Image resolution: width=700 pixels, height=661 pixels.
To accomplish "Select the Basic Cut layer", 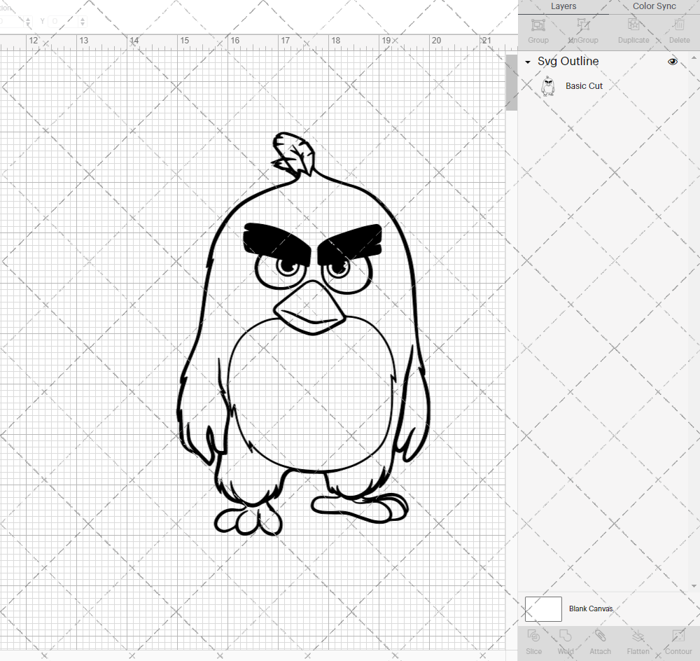I will click(x=584, y=85).
